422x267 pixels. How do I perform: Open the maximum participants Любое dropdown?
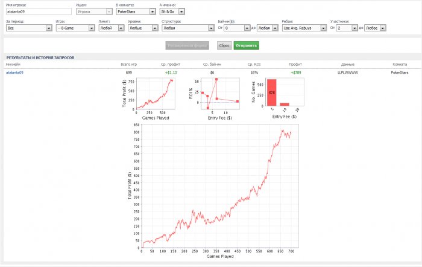pos(375,28)
